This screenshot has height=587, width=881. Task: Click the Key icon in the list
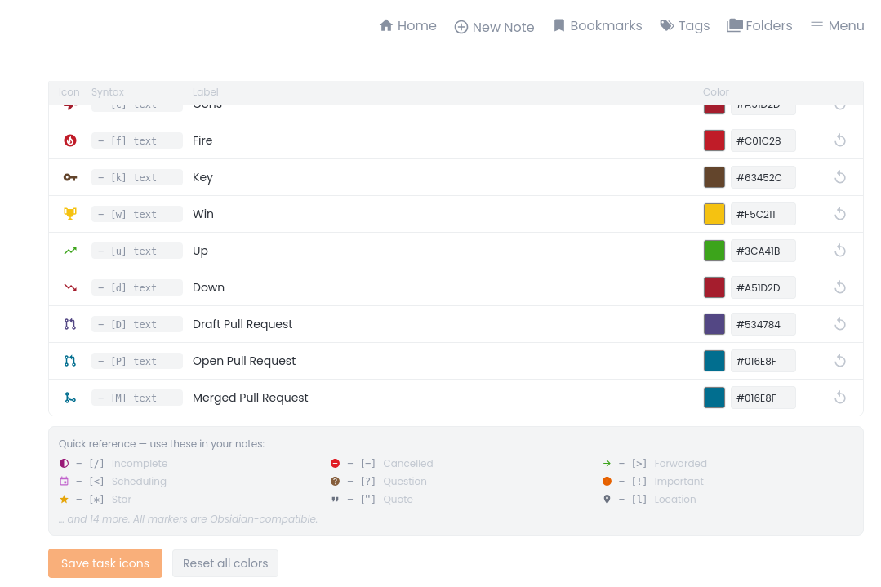pyautogui.click(x=70, y=177)
